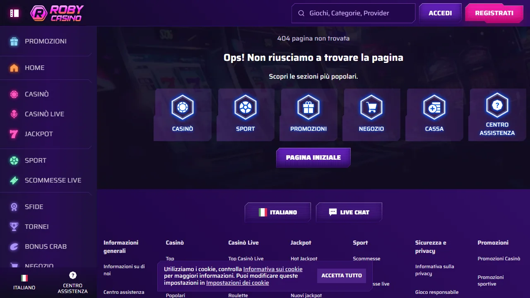Click the Casinò chip icon in sidebar

click(x=14, y=94)
